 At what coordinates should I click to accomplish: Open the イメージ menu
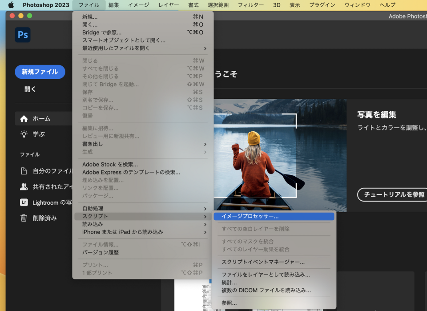(138, 5)
